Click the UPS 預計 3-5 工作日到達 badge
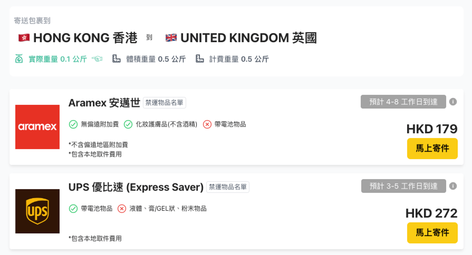This screenshot has width=472, height=255. (x=403, y=186)
